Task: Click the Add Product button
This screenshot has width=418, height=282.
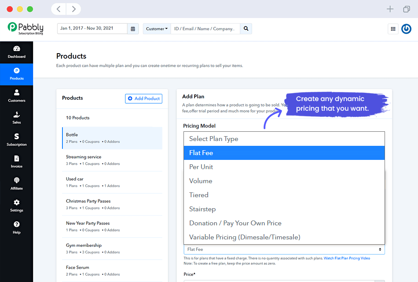Action: (143, 98)
